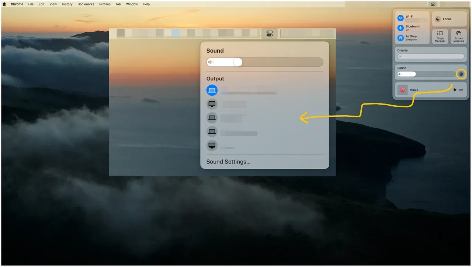This screenshot has height=267, width=472.
Task: Click the Control Center icon in the top menu bar
Action: (x=433, y=4)
